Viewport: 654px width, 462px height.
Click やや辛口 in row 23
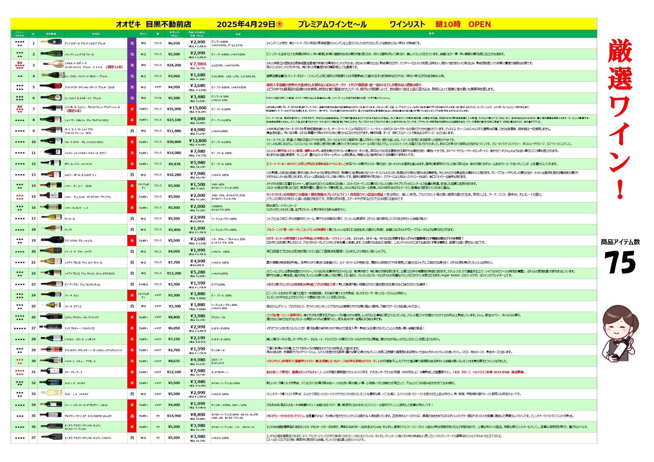click(x=143, y=284)
